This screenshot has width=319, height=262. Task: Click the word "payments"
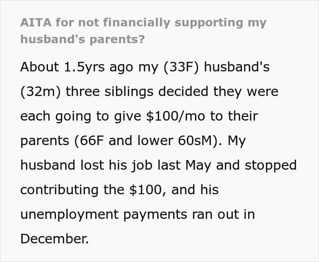pyautogui.click(x=155, y=215)
